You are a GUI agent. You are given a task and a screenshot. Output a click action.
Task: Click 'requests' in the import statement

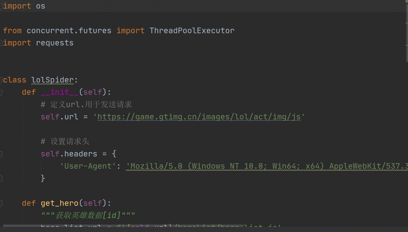pos(55,43)
